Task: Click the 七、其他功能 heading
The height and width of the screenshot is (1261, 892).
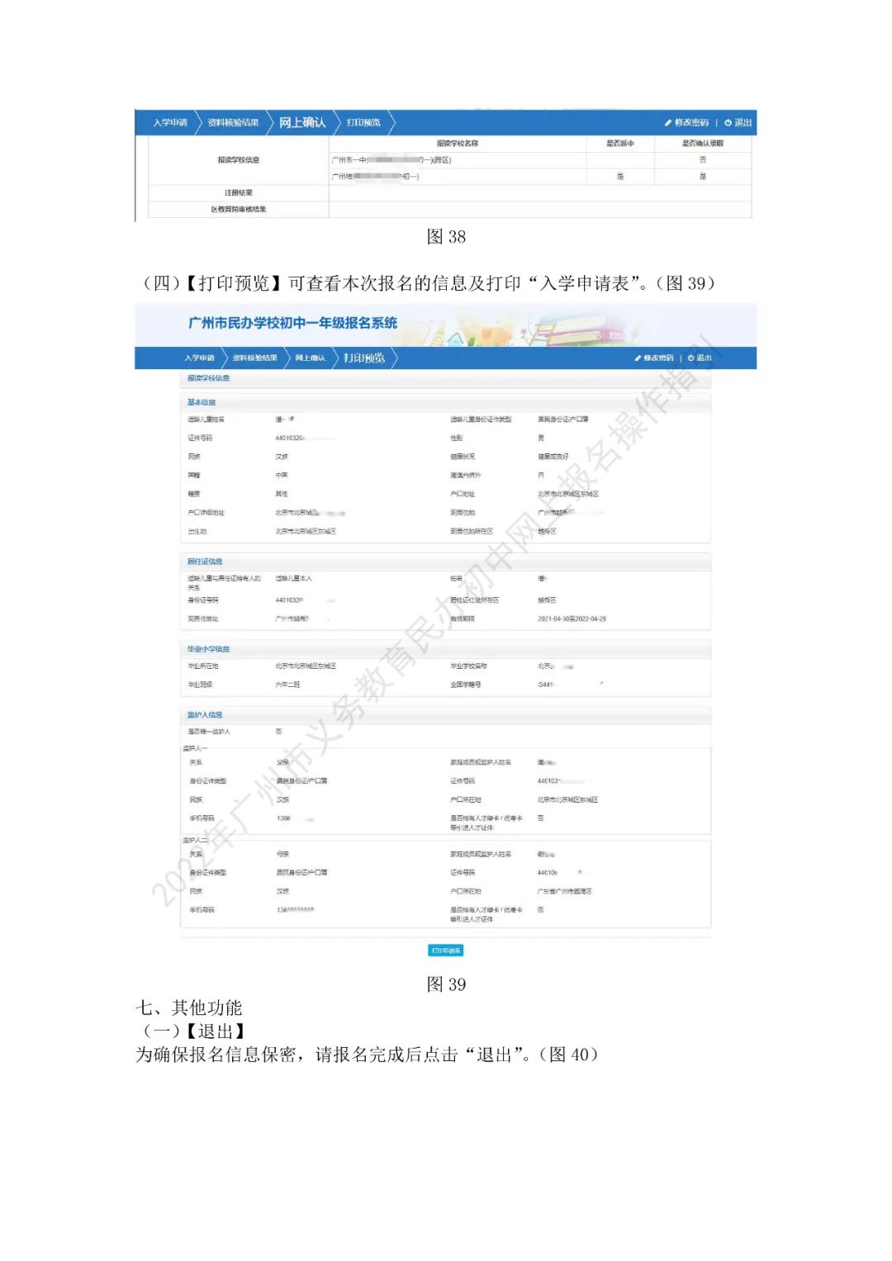Action: (x=189, y=1008)
